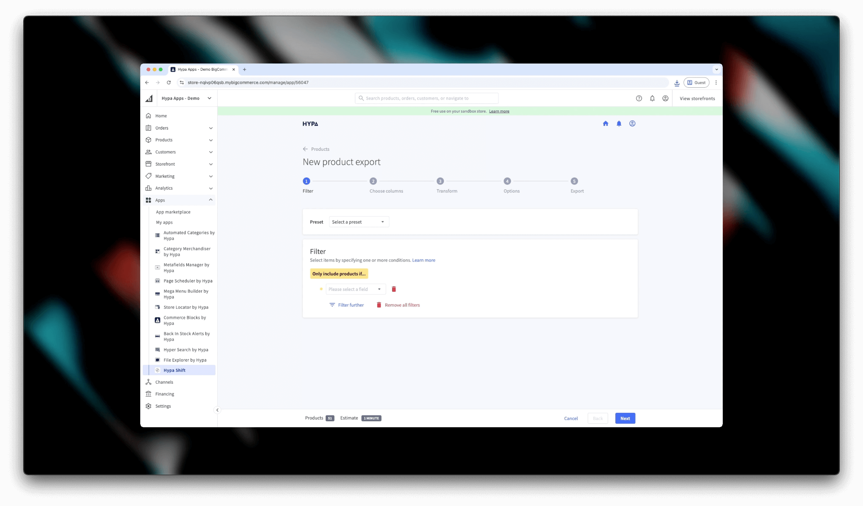This screenshot has width=863, height=506.
Task: Go back to Products via arrow
Action: (x=305, y=149)
